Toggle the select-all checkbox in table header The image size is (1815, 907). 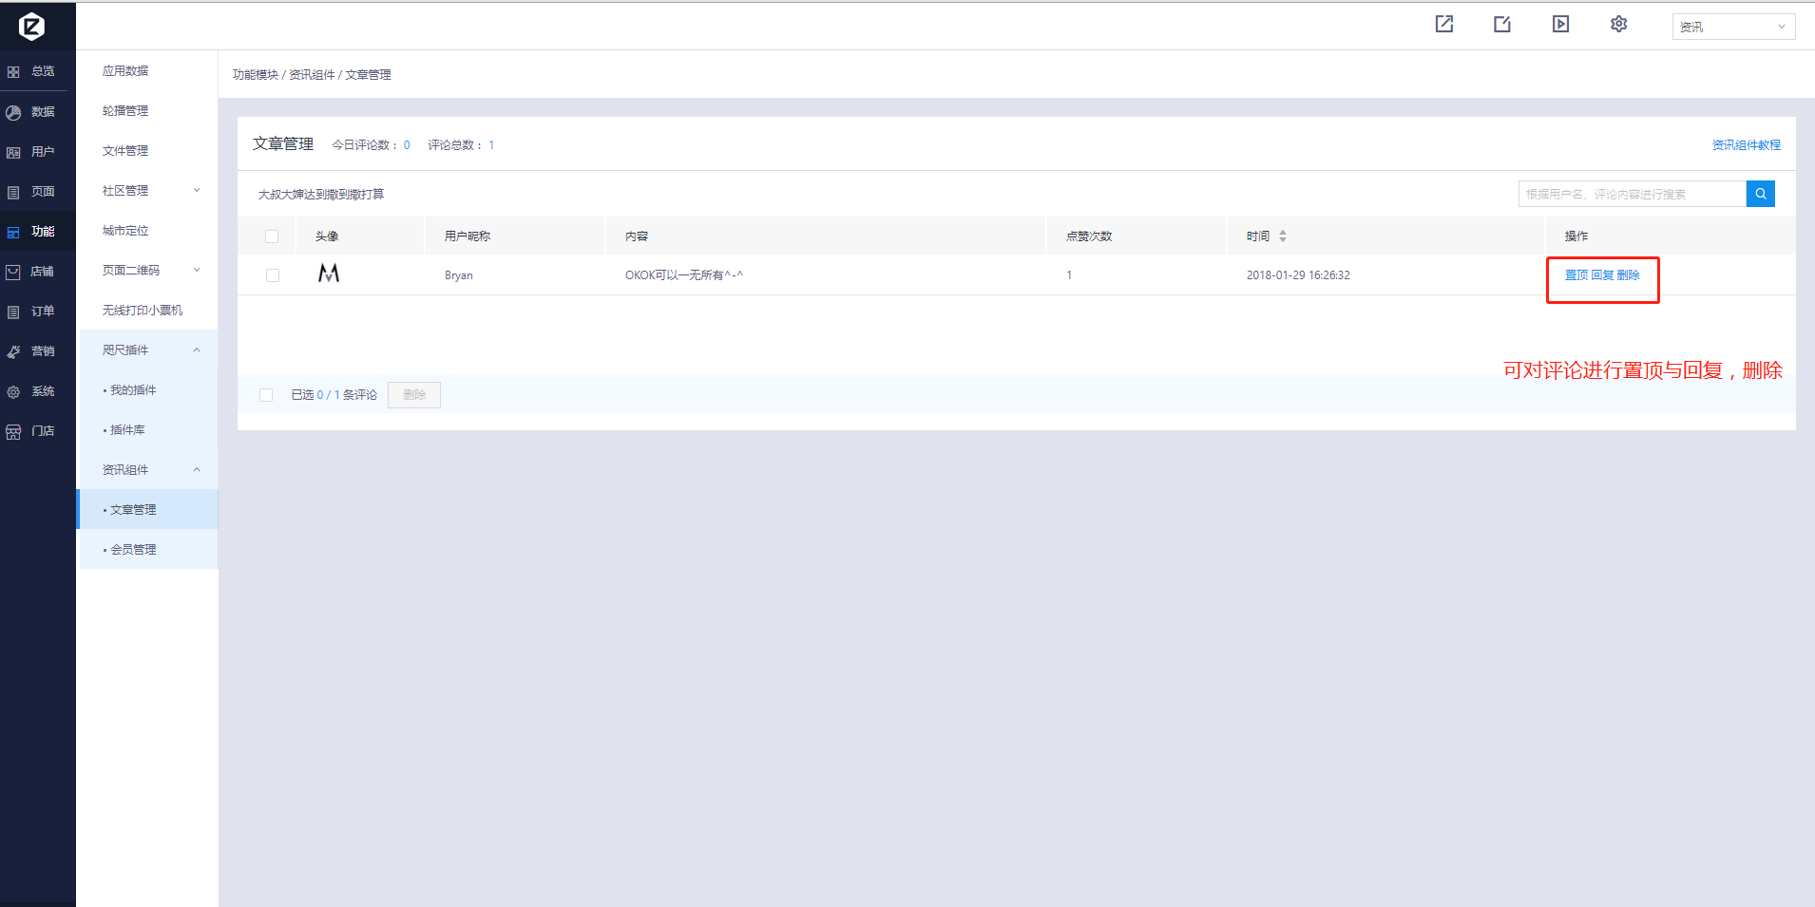tap(272, 236)
